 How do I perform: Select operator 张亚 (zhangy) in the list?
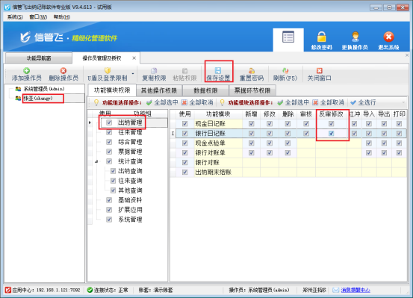[x=38, y=99]
